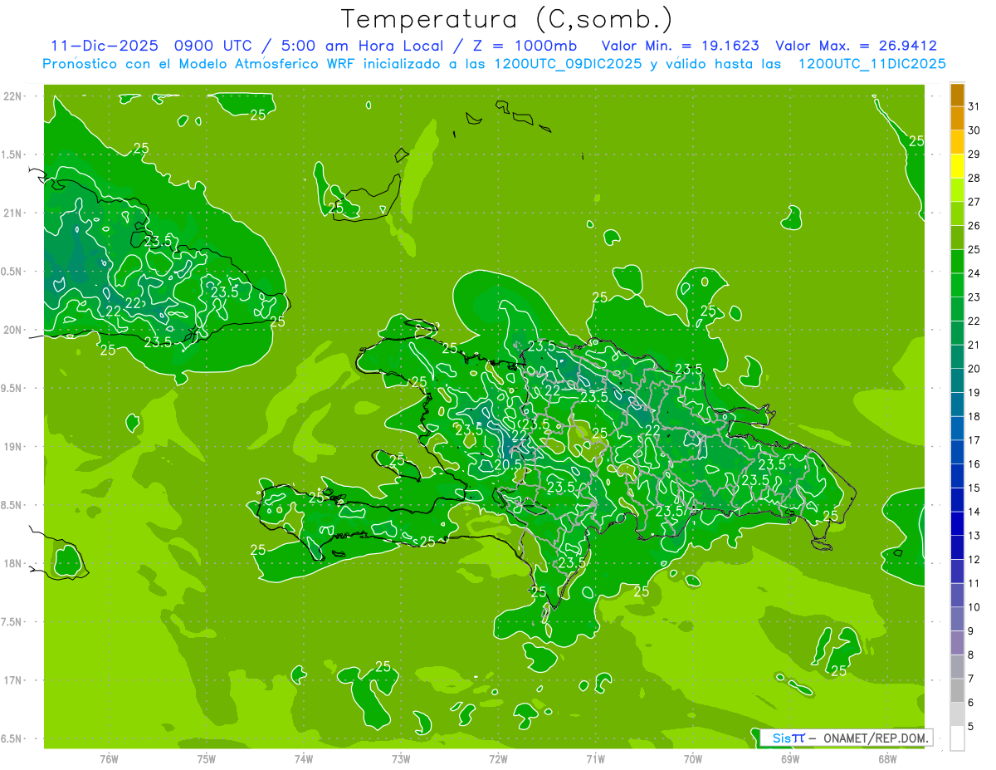The height and width of the screenshot is (770, 996).
Task: Click the SisPi ONAMET/REP.DOM. logo box
Action: point(845,738)
